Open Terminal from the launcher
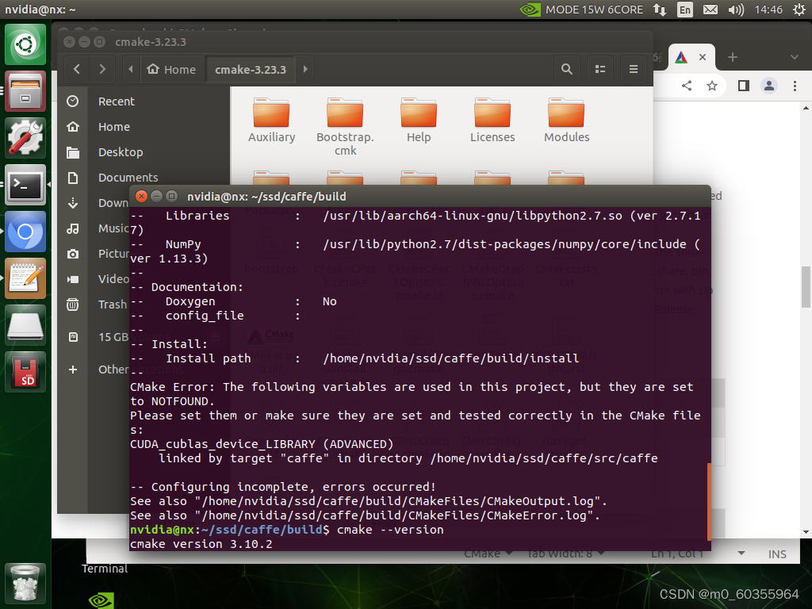The image size is (812, 609). pyautogui.click(x=25, y=185)
